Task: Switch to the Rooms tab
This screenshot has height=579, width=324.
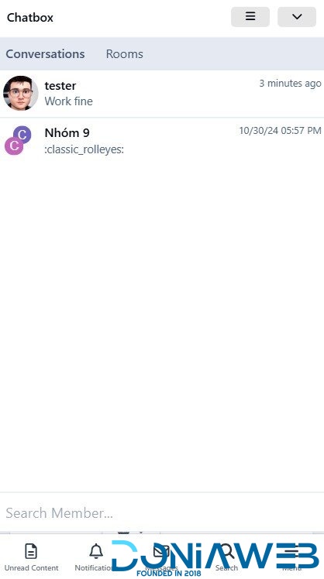Action: pos(124,54)
